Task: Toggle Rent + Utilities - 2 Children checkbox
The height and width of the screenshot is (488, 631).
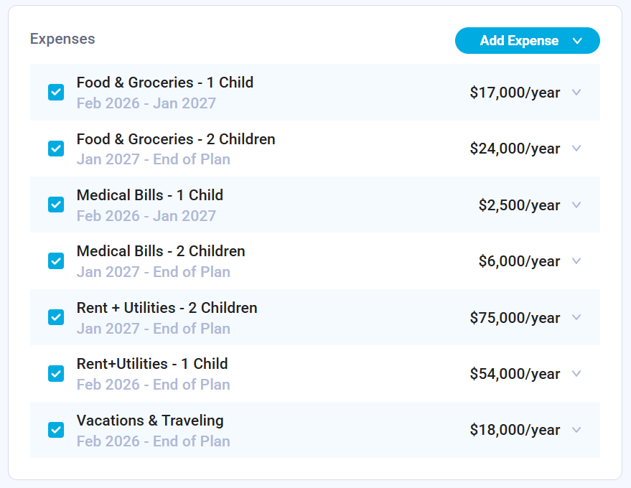Action: point(56,317)
